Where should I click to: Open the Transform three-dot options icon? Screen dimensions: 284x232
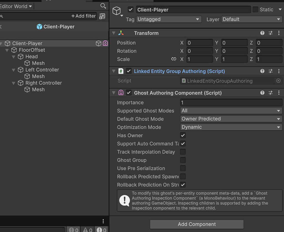279,33
